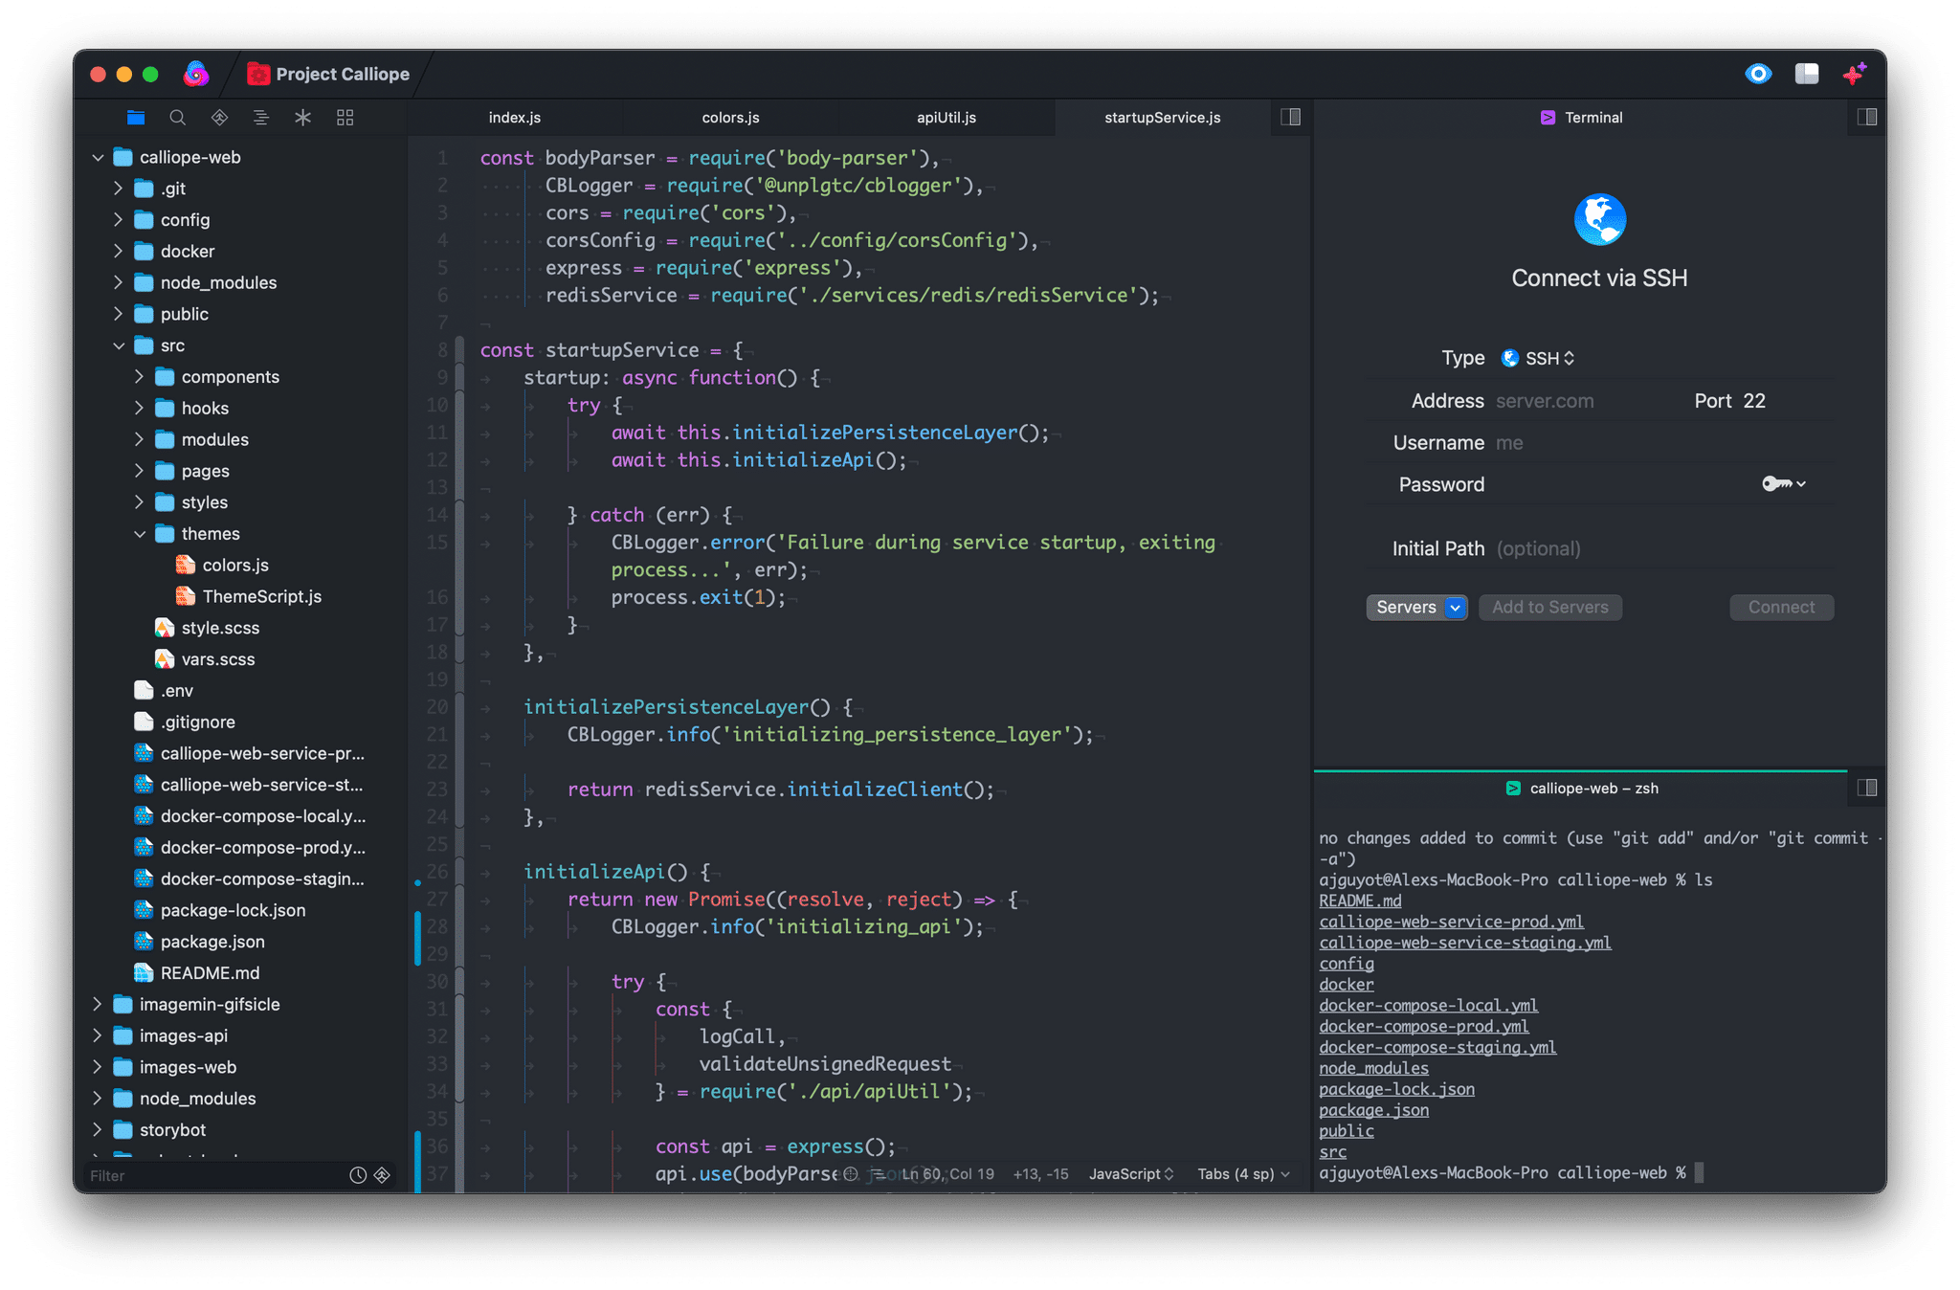The image size is (1960, 1290).
Task: Click git filter diamond icon in filter bar
Action: coord(382,1175)
